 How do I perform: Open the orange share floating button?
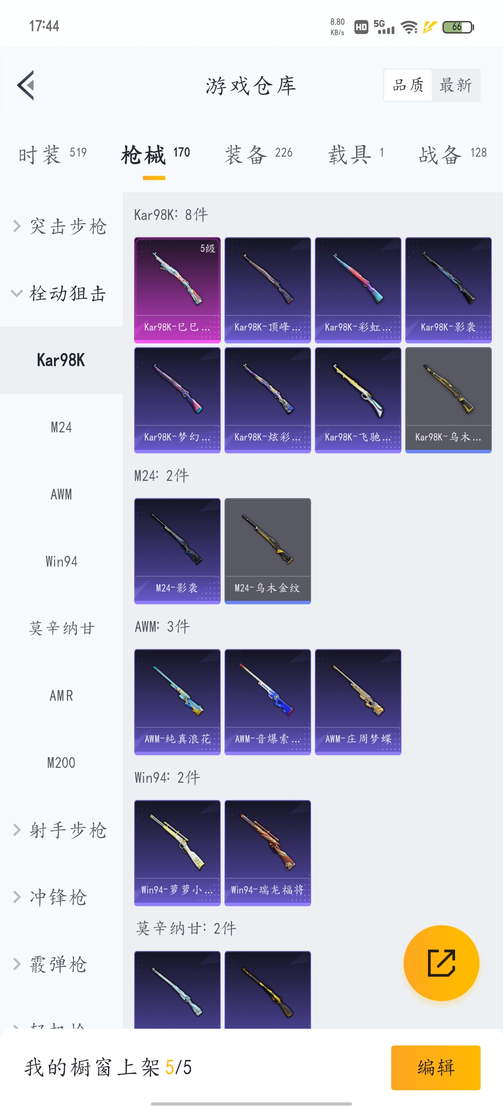pyautogui.click(x=441, y=963)
